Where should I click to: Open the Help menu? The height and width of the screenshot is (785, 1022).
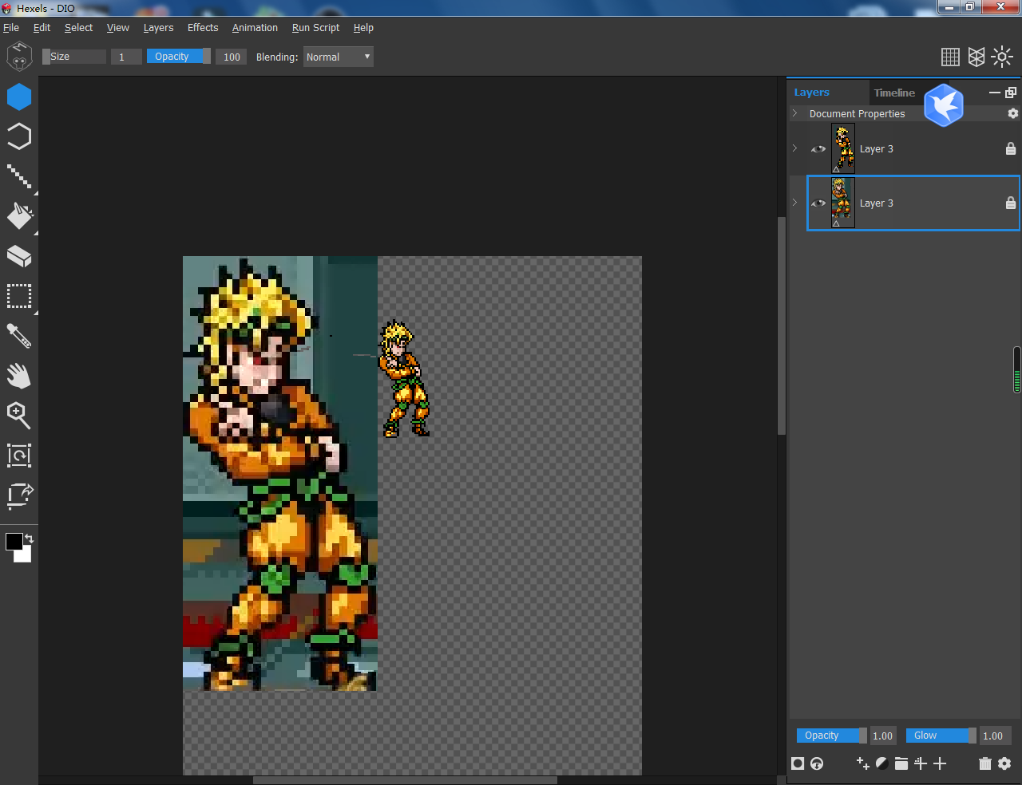363,27
